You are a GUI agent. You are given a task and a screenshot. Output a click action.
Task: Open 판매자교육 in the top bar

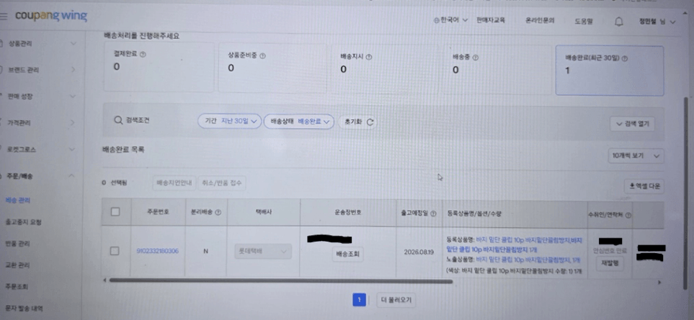click(490, 20)
